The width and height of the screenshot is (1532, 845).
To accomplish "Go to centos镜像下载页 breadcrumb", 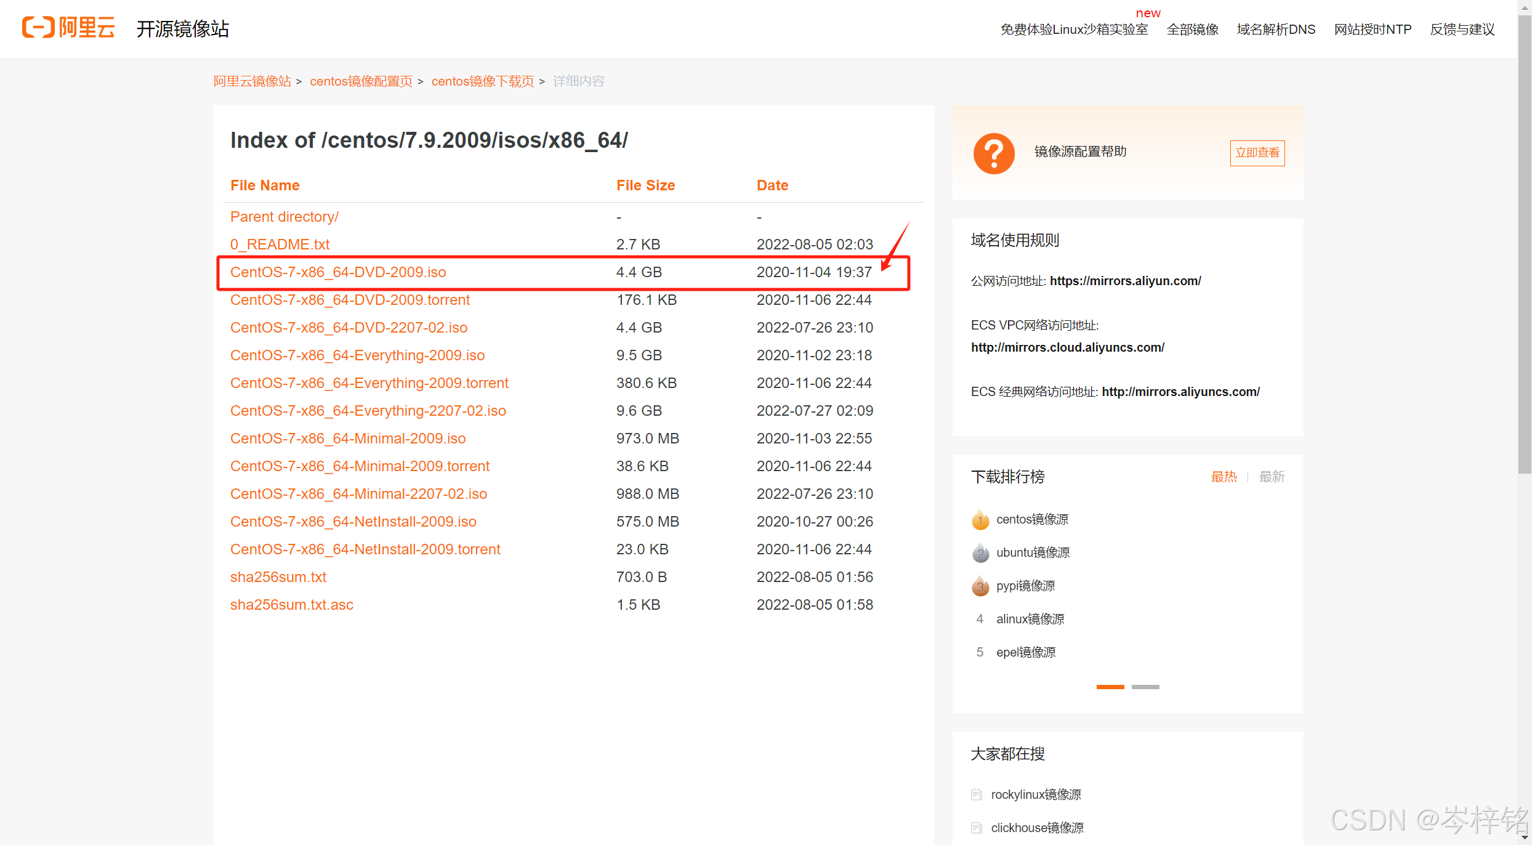I will click(x=482, y=81).
